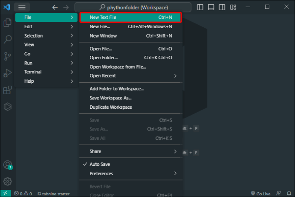Open the Extensions view
The height and width of the screenshot is (197, 295).
[x=8, y=90]
